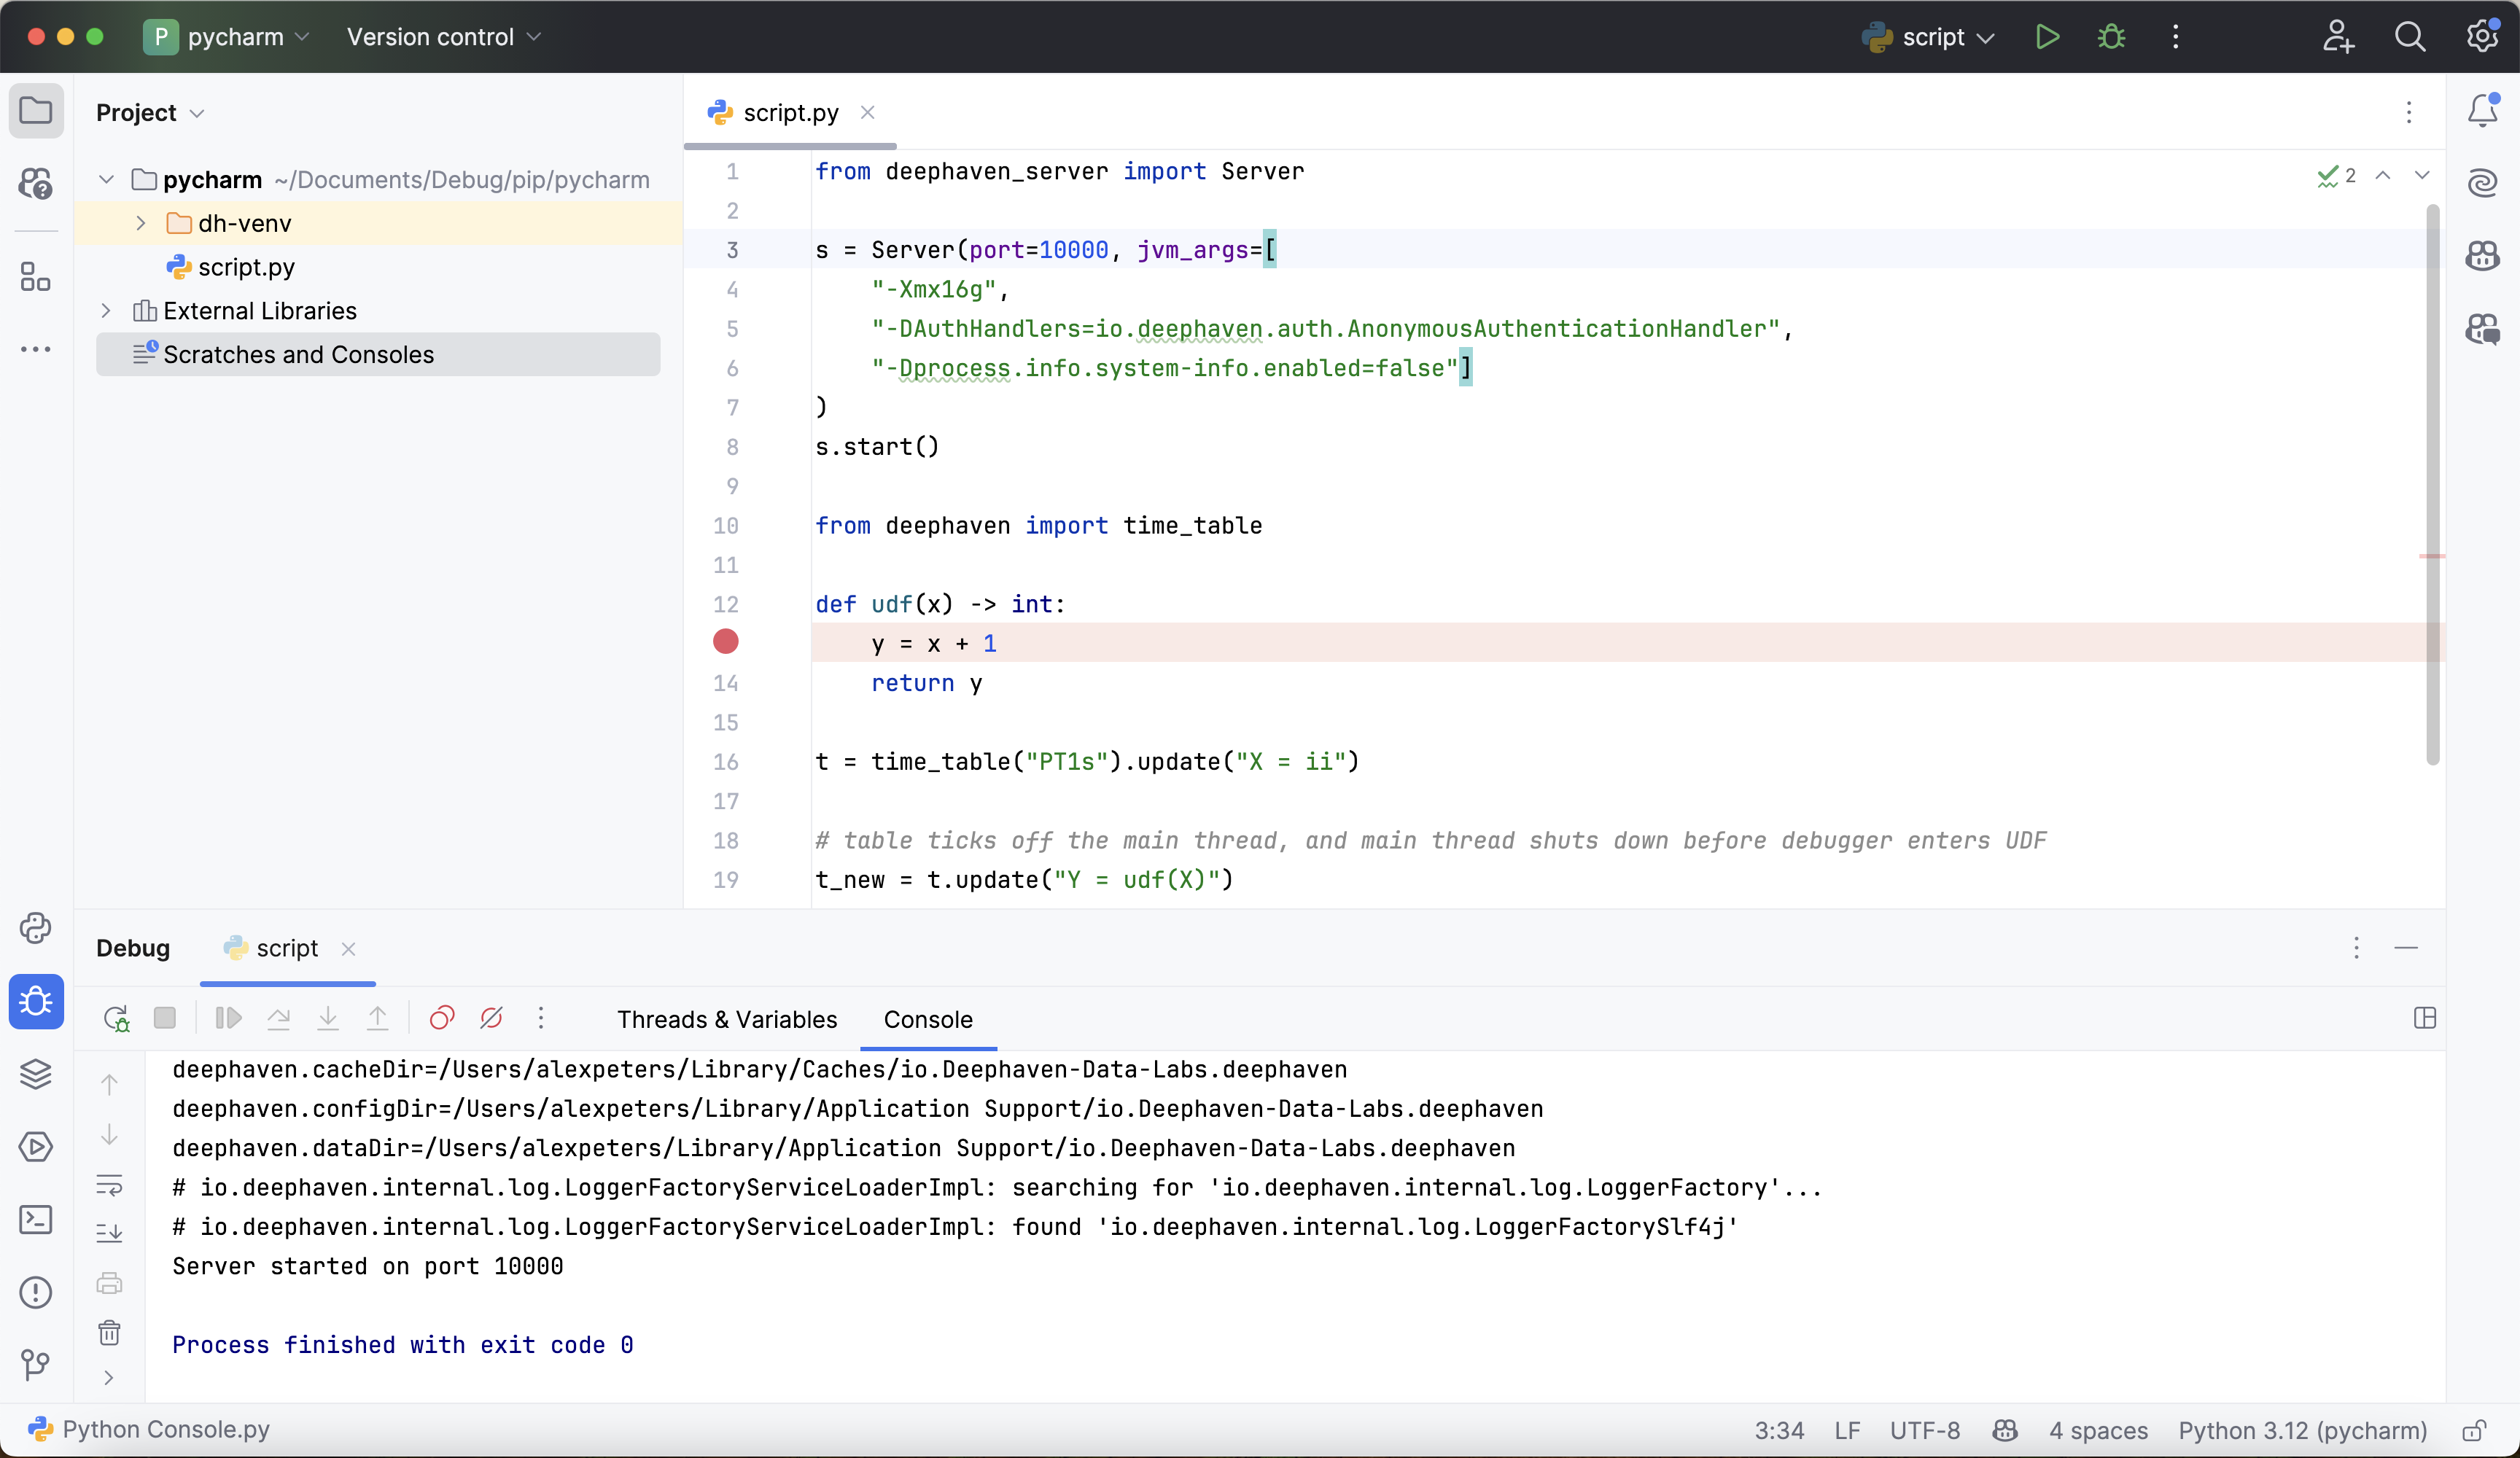
Task: Toggle soft-wrap in the console
Action: (109, 1186)
